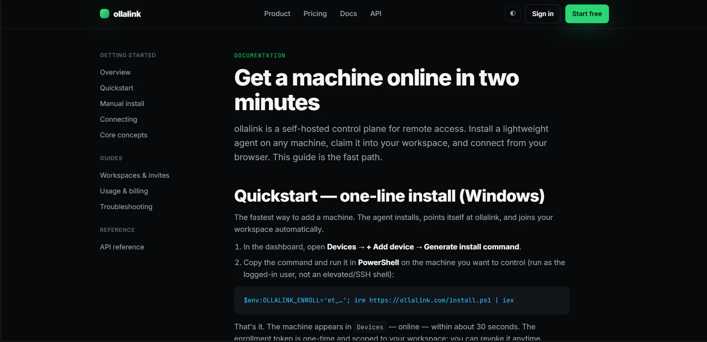Screen dimensions: 707x342
Task: Click the green ollalink logo icon
Action: [x=104, y=14]
